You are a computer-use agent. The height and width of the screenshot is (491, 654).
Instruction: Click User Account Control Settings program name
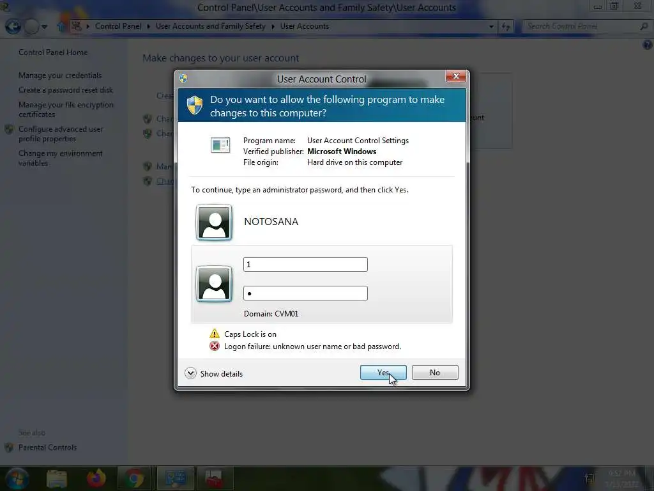[358, 141]
